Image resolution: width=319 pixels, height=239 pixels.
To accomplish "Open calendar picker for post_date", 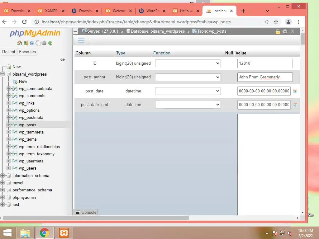I will [x=295, y=91].
